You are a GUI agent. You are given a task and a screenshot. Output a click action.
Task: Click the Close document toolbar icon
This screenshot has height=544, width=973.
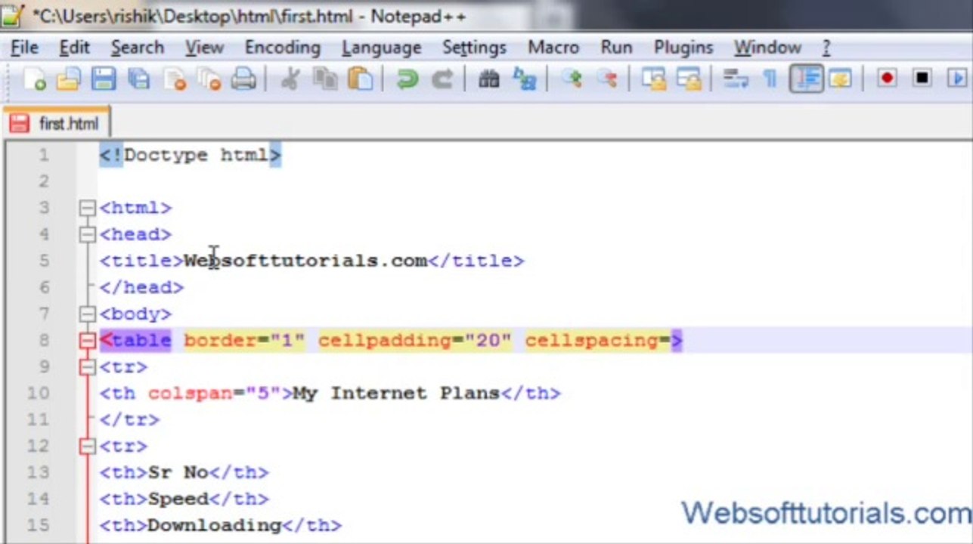[x=175, y=79]
